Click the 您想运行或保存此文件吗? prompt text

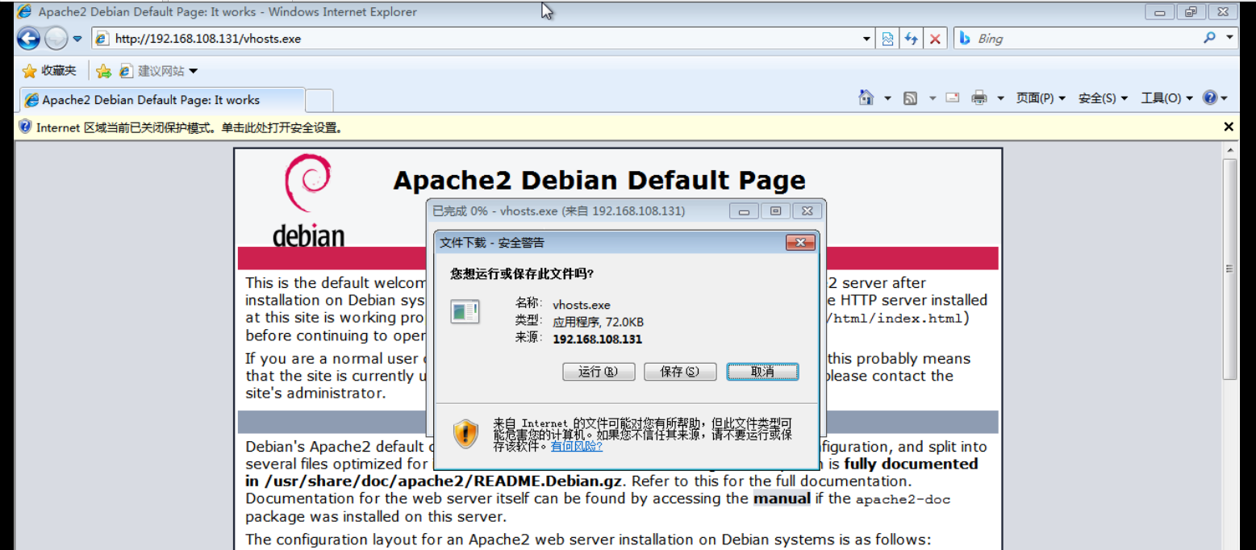[522, 274]
